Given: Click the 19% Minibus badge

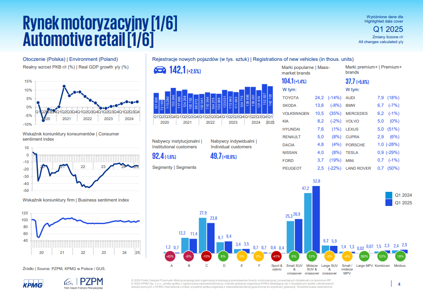Looking at the screenshot, I should [x=400, y=256].
